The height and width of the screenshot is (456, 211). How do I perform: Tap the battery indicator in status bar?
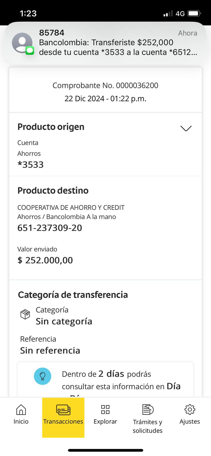(194, 13)
